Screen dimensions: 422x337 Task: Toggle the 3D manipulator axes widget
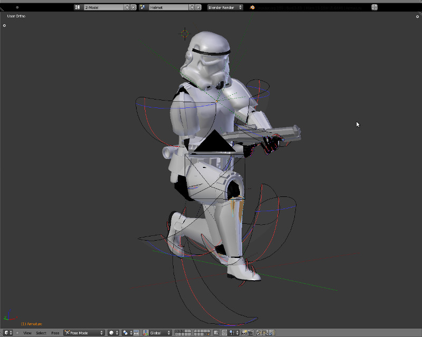pyautogui.click(x=146, y=333)
